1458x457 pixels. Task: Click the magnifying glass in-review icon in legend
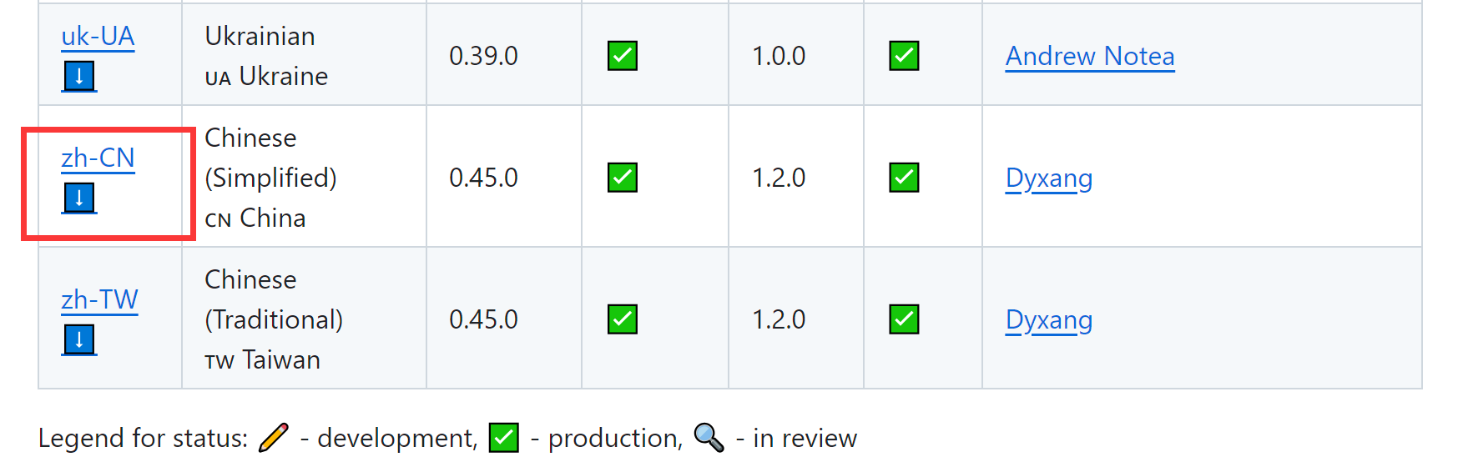709,437
